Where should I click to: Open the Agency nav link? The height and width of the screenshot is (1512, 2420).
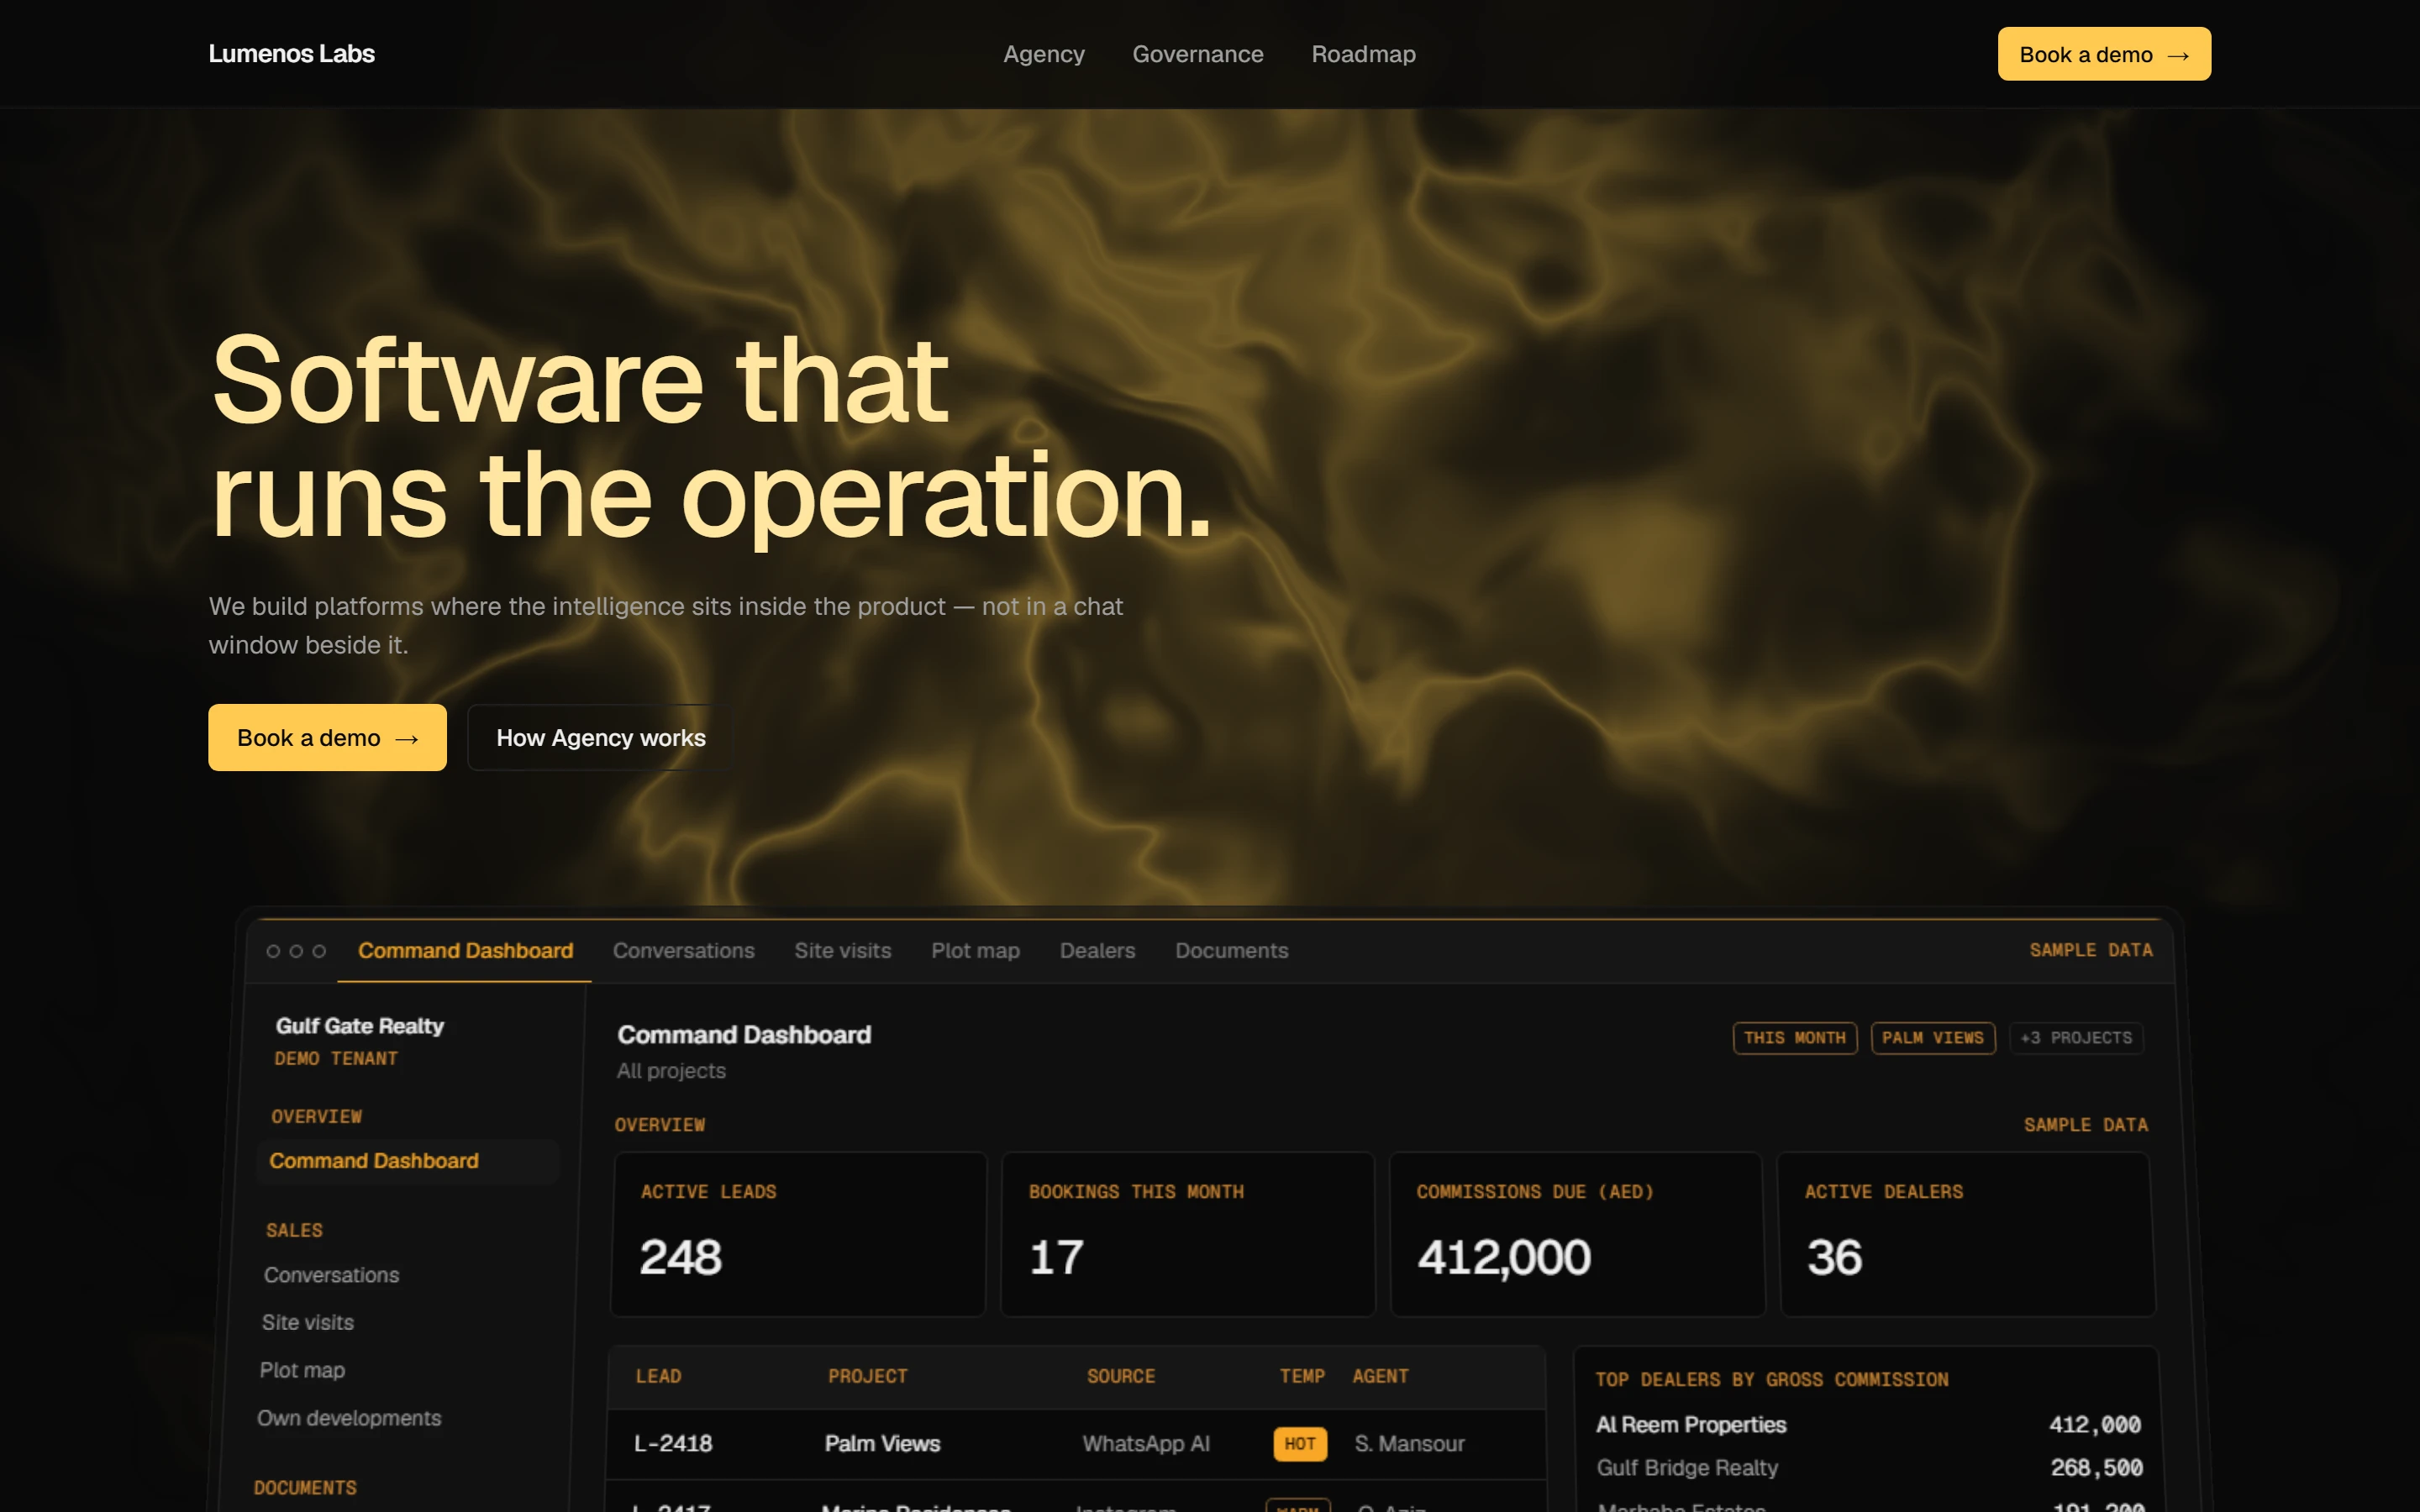tap(1043, 54)
